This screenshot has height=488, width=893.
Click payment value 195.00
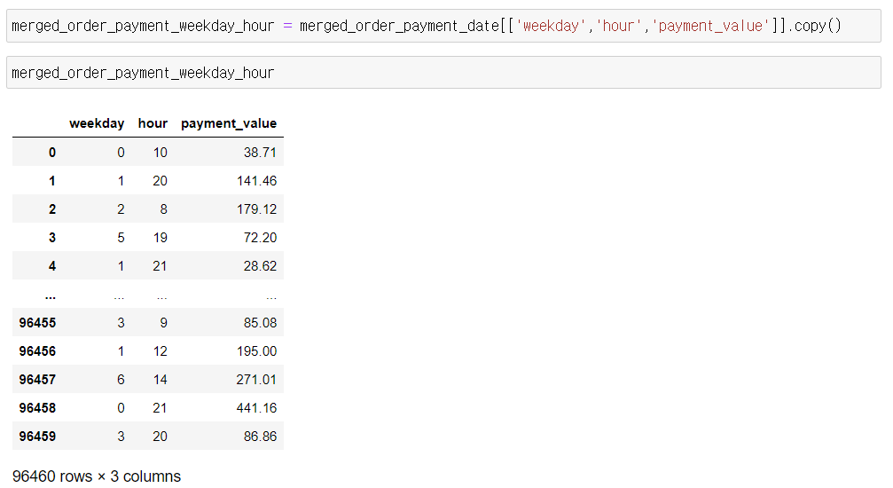pyautogui.click(x=257, y=351)
